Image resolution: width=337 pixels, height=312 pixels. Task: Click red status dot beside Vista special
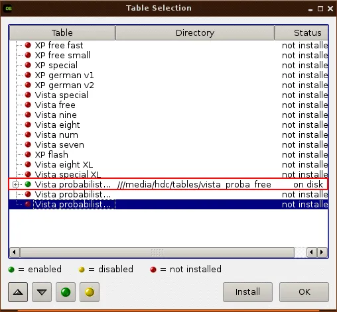(28, 95)
